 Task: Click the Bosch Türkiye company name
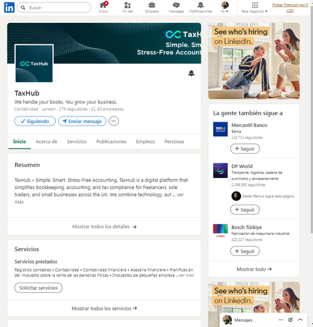click(x=246, y=228)
